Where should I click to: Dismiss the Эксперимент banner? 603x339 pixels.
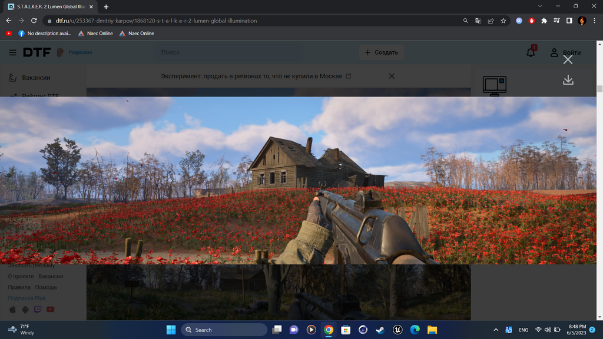point(392,76)
